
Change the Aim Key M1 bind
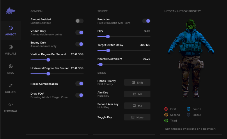click(x=137, y=94)
